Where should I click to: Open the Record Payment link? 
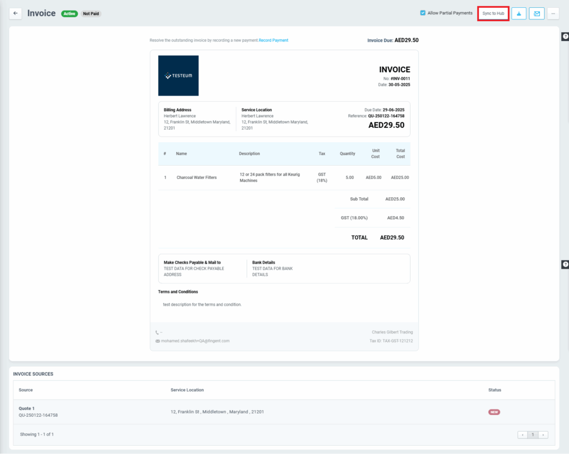273,41
